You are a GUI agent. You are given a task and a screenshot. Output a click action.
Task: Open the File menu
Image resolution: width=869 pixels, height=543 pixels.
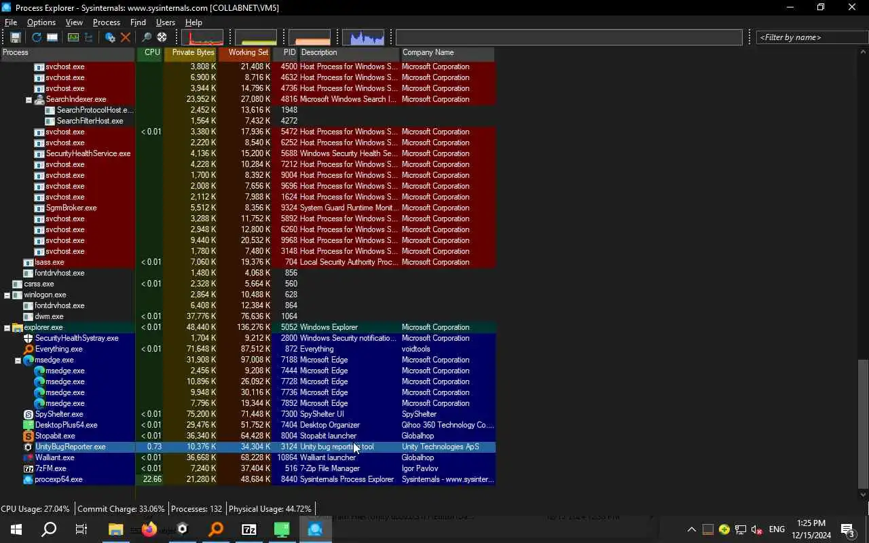[11, 22]
